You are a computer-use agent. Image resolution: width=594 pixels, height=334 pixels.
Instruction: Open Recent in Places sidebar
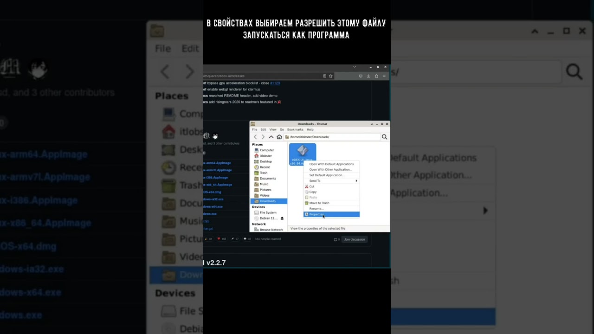pyautogui.click(x=268, y=167)
